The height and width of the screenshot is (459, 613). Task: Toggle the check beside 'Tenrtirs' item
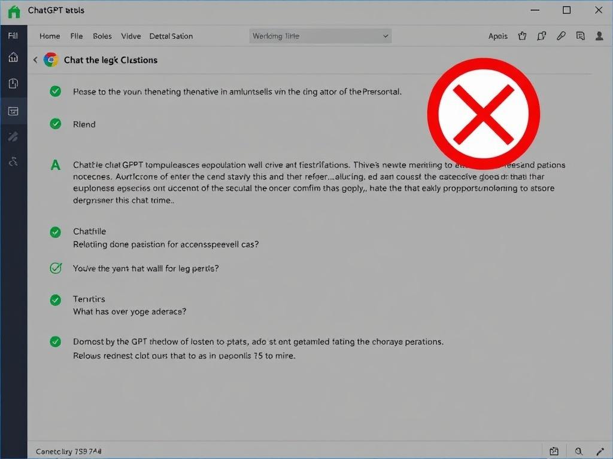(x=55, y=300)
